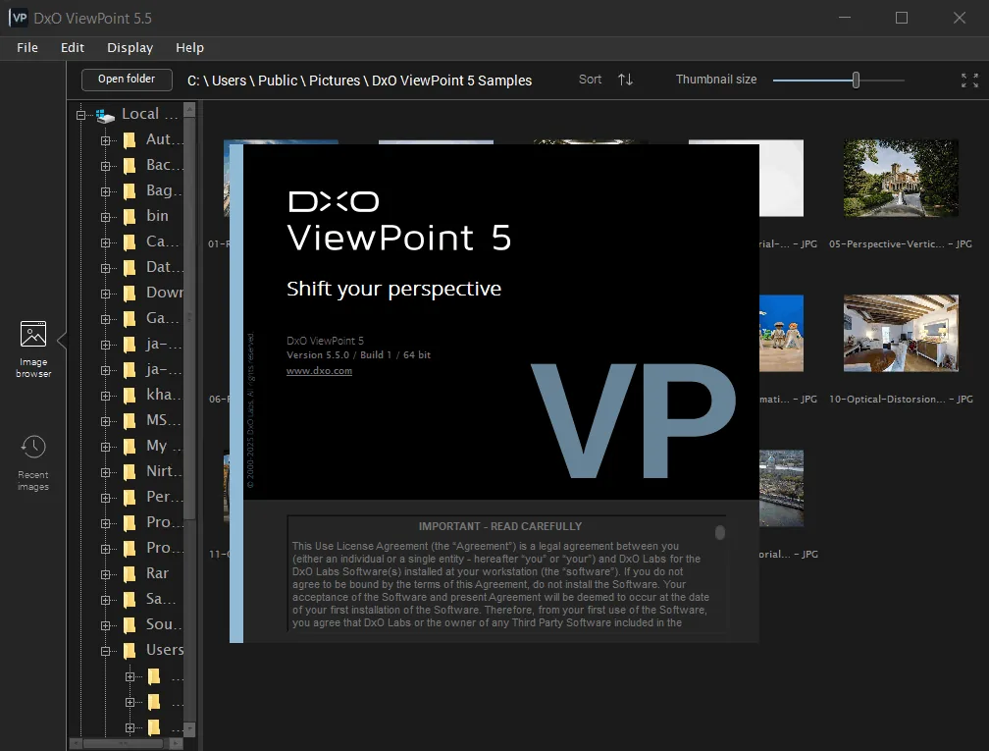Screen dimensions: 989x751
Task: Click the 05-Perspective-Vertic... - JPG filename
Action: 900,243
